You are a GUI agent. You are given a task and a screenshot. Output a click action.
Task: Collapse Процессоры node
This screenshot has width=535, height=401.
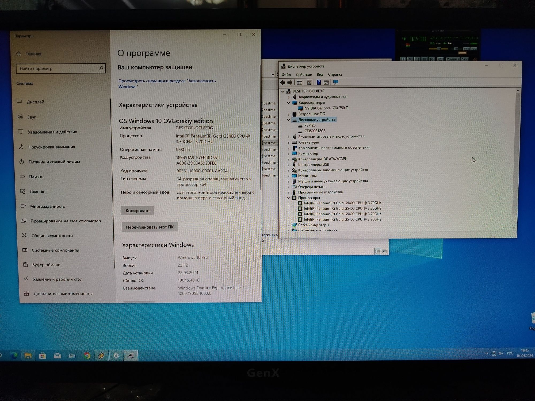pyautogui.click(x=288, y=198)
